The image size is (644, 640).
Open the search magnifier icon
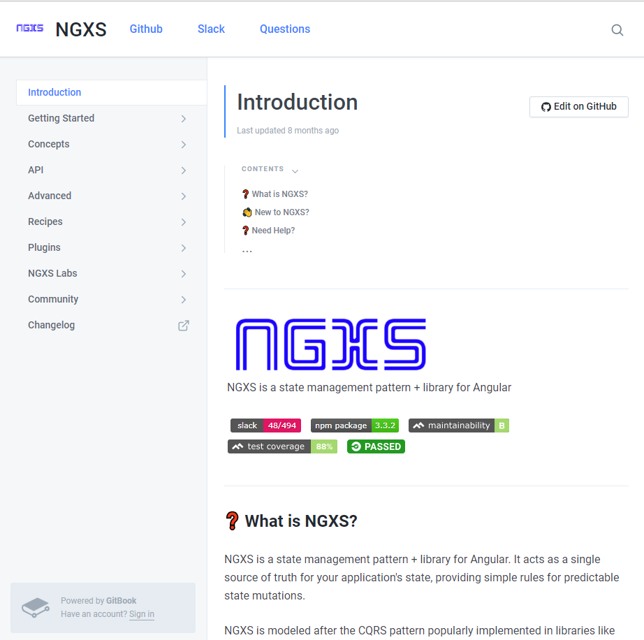point(617,29)
